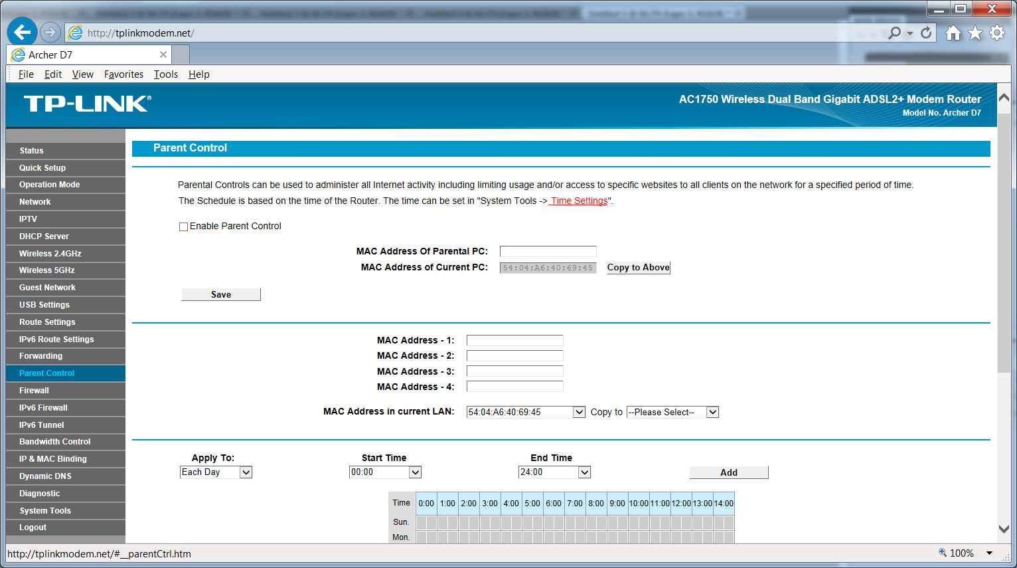Screen dimensions: 1017x568
Task: Click the Add schedule button
Action: [x=729, y=472]
